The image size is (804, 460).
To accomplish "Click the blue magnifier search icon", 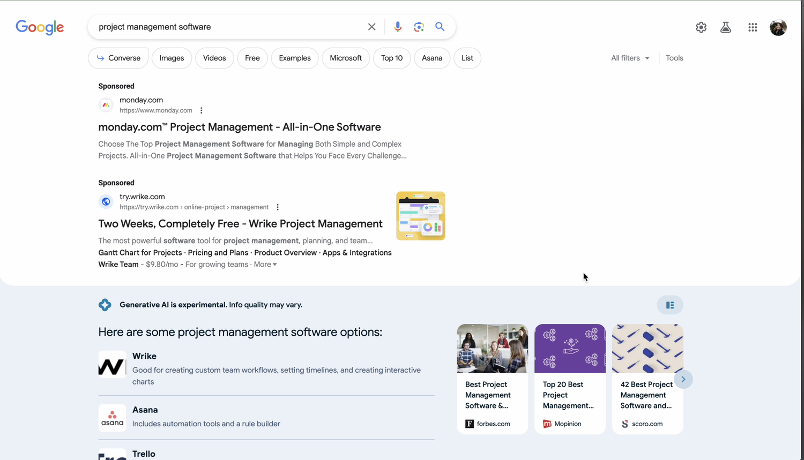I will pyautogui.click(x=440, y=27).
